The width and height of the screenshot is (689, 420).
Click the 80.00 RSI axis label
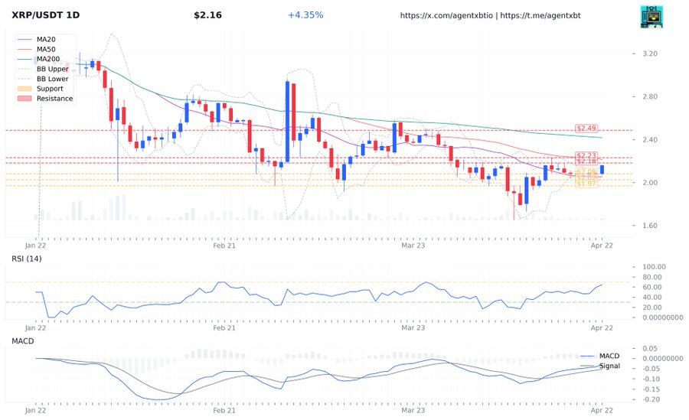coord(652,277)
